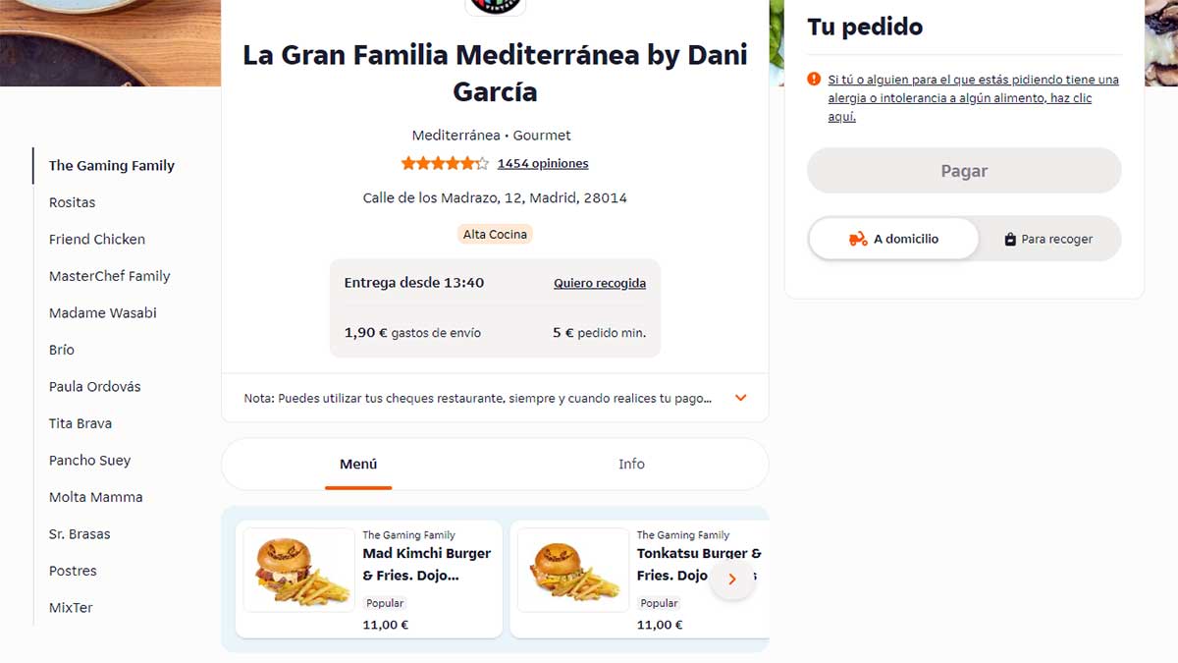Choose the Sr. Brasas category
Screen dimensions: 1178x663
(80, 534)
